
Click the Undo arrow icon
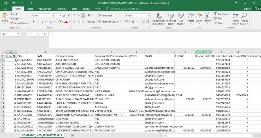tap(14, 3)
